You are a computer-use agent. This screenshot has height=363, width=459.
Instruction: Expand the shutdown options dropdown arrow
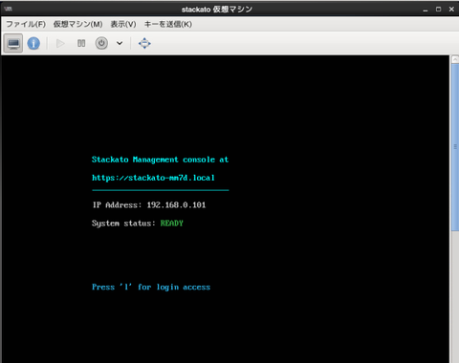pos(120,43)
